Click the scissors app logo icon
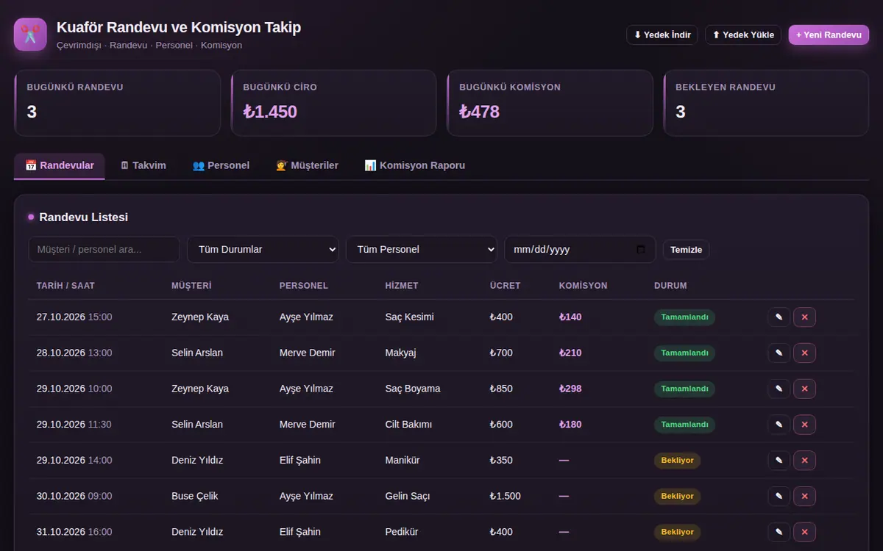The height and width of the screenshot is (551, 883). coord(30,35)
